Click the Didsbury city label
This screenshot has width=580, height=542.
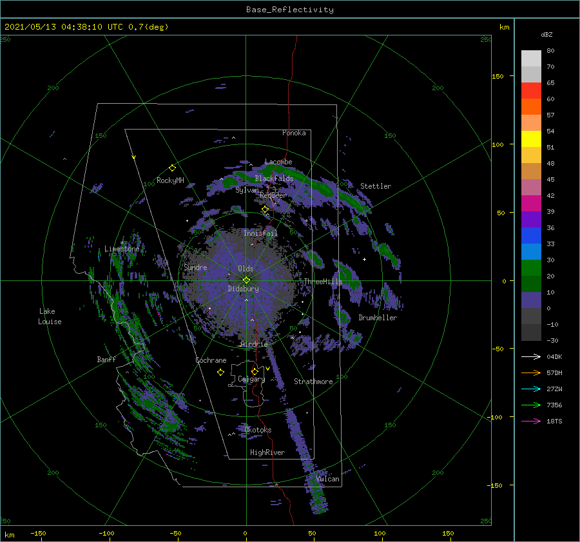point(243,289)
